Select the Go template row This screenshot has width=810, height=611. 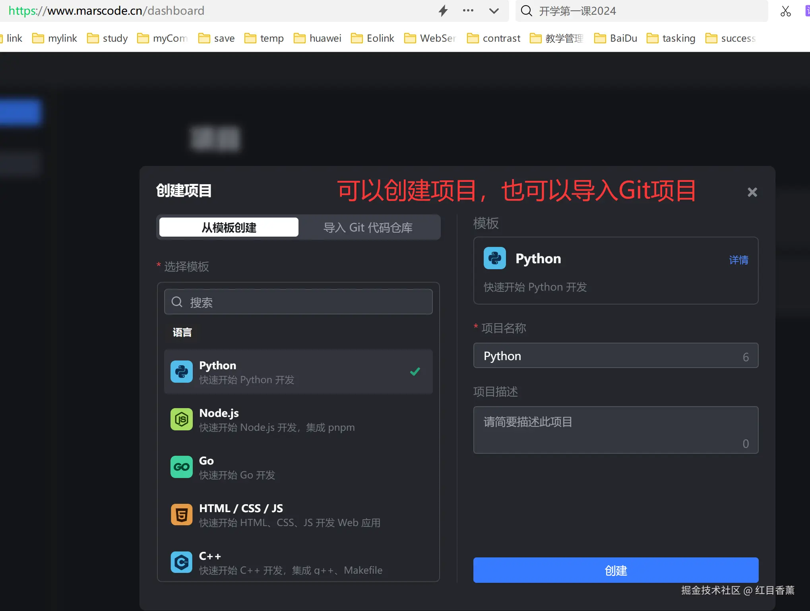298,467
